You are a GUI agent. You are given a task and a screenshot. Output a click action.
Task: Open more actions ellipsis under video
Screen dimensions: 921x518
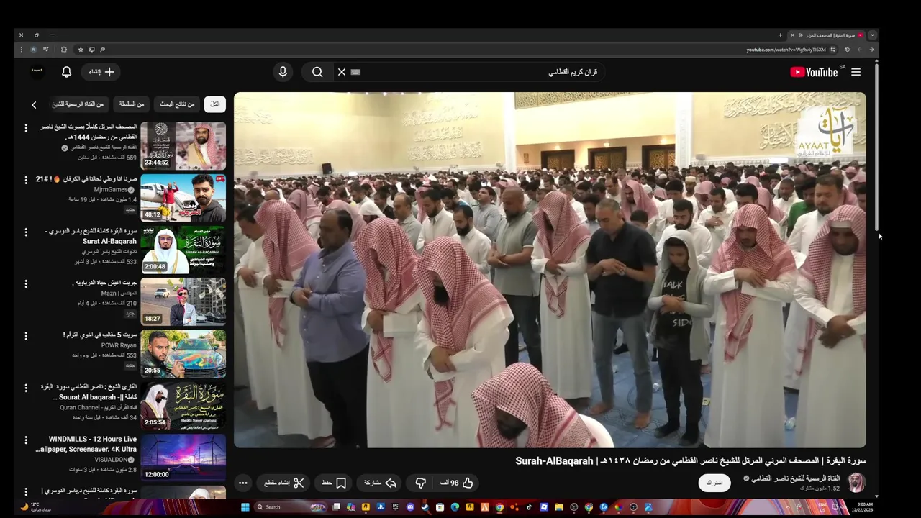tap(243, 483)
